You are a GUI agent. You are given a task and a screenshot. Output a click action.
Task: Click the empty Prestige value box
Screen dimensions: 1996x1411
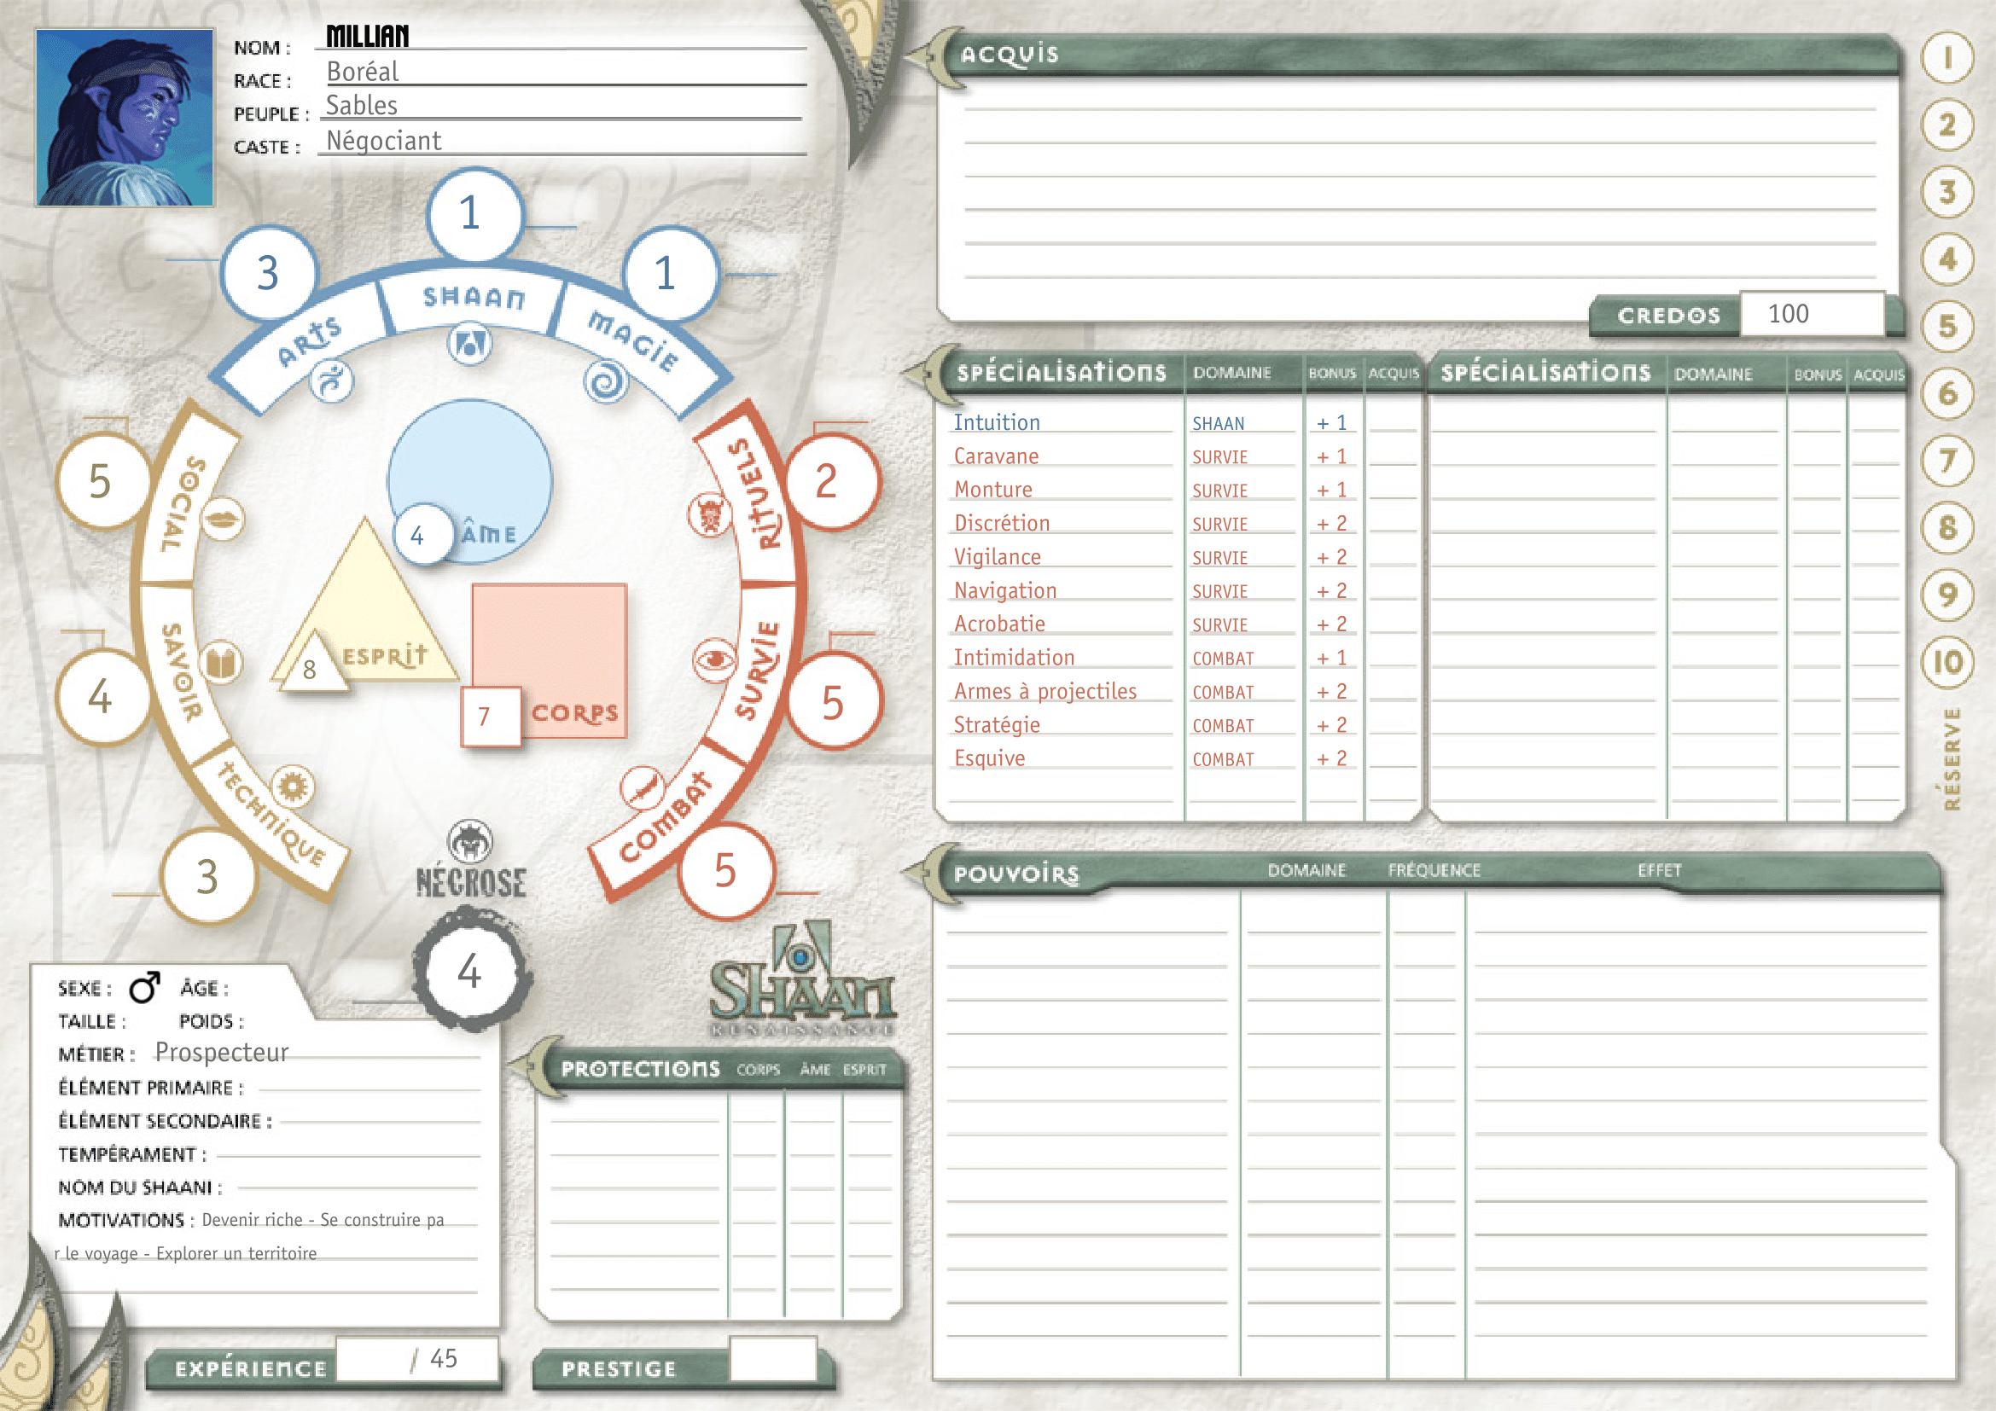coord(773,1360)
